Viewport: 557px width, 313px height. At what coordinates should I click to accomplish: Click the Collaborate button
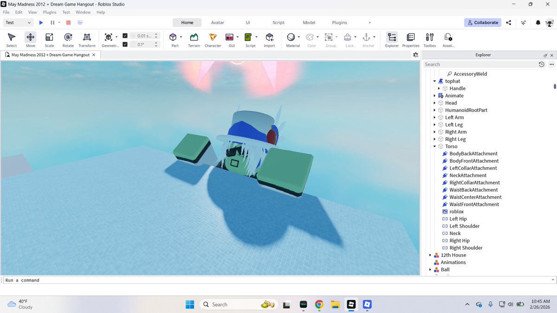pos(483,22)
